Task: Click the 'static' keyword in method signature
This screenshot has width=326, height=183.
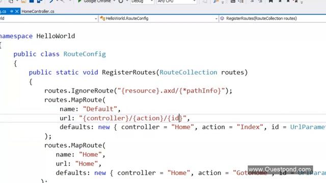Action: tap(67, 72)
